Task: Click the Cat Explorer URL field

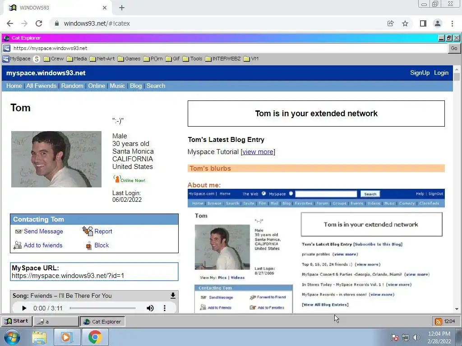Action: (229, 48)
